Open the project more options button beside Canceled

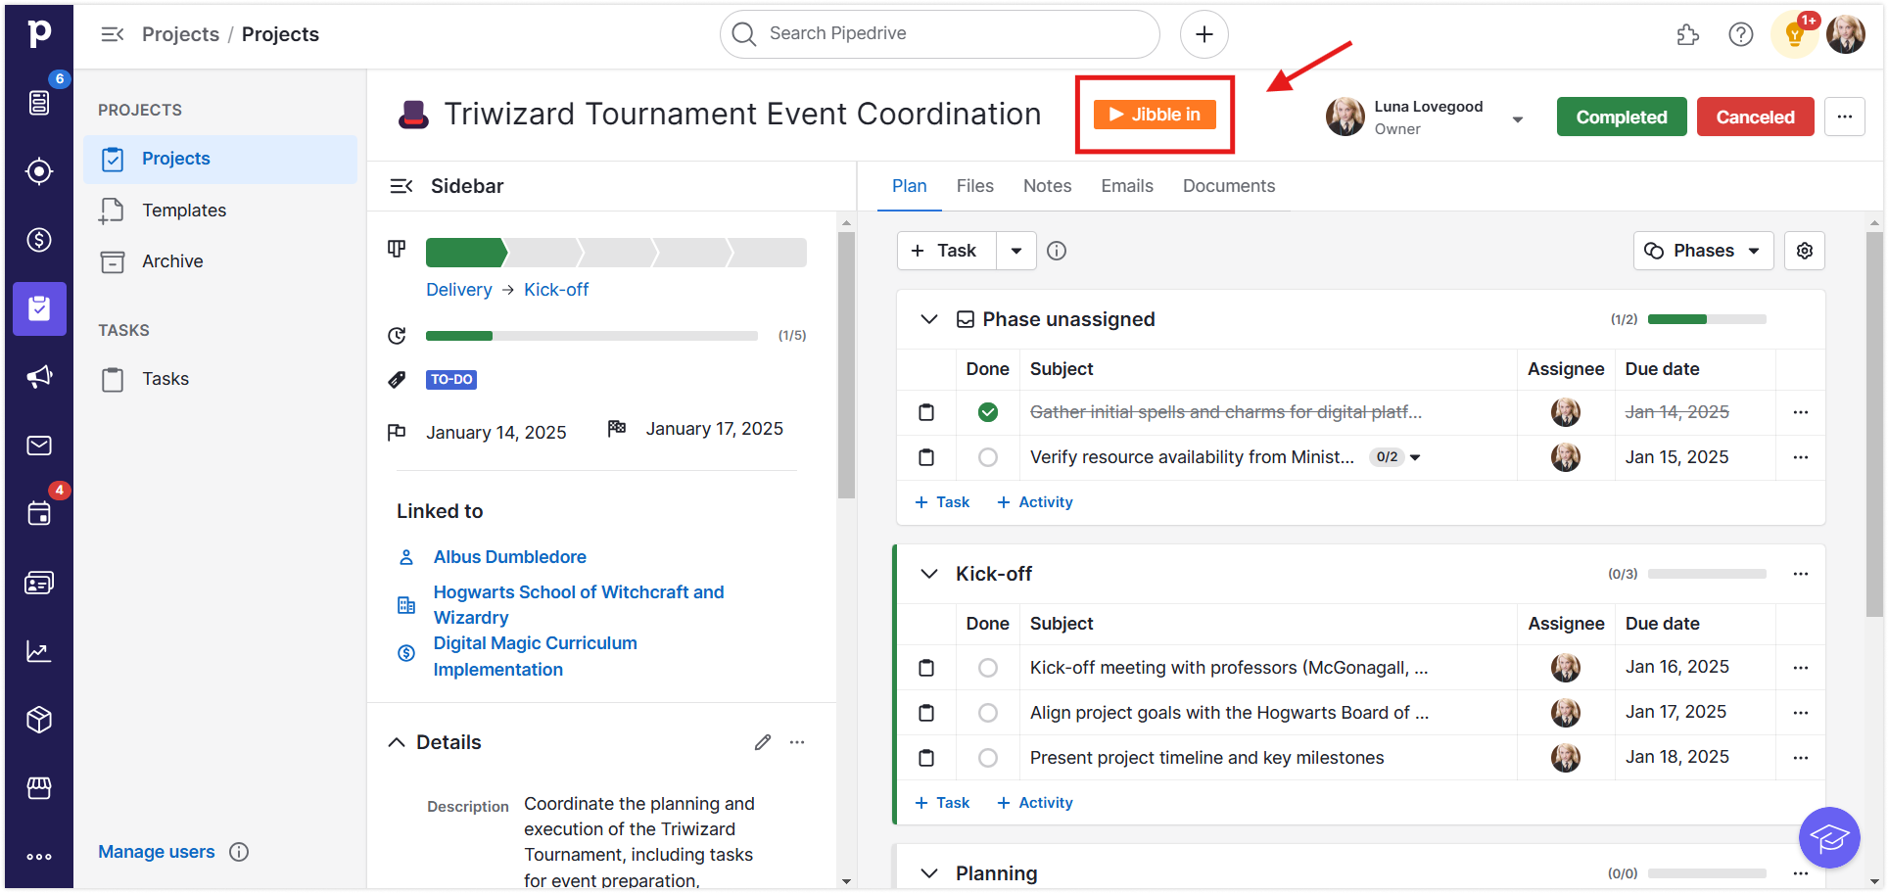(x=1845, y=117)
